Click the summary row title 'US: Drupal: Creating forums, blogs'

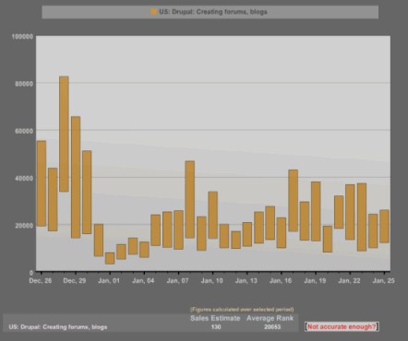[58, 327]
